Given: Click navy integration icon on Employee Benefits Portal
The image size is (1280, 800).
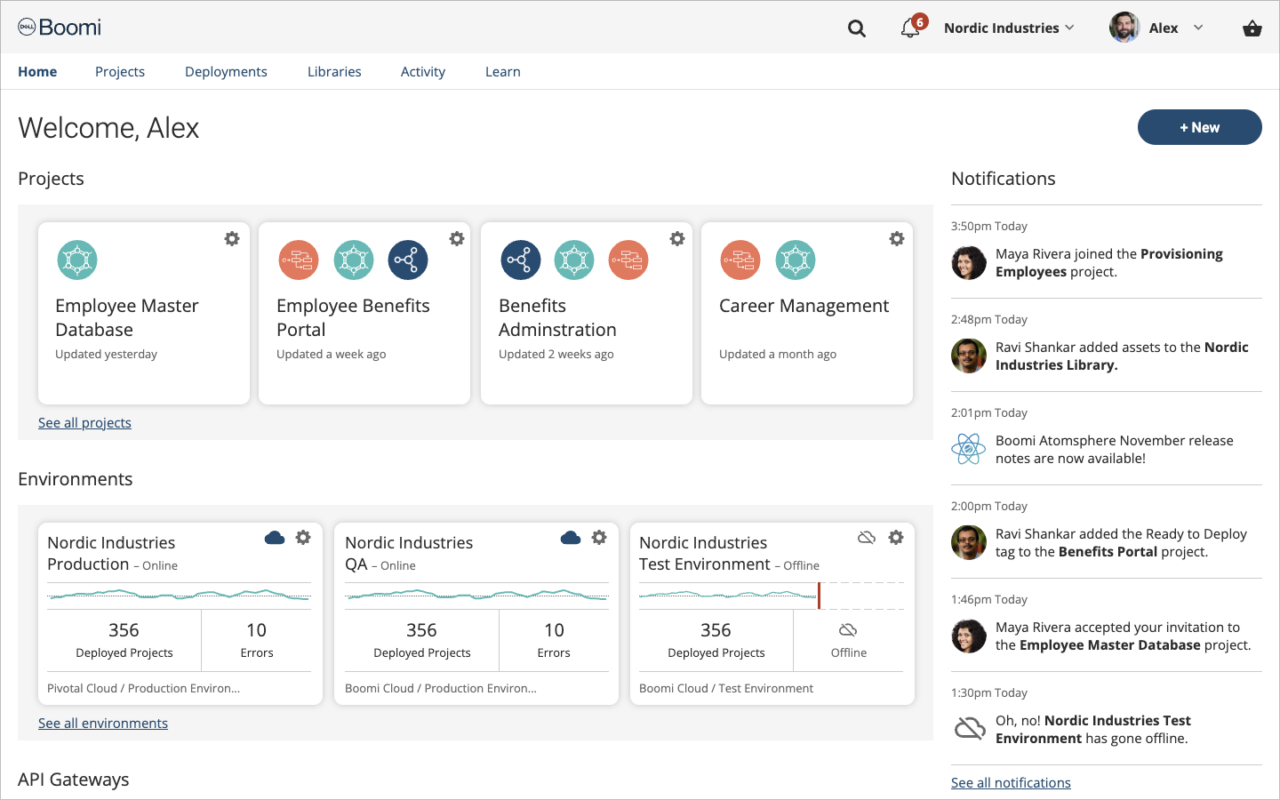Looking at the screenshot, I should 408,260.
